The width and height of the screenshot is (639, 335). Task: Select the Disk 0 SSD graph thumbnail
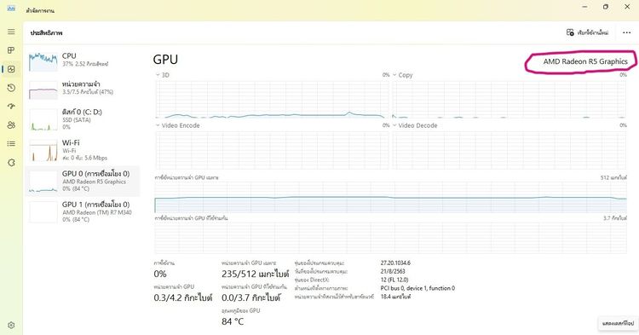43,120
